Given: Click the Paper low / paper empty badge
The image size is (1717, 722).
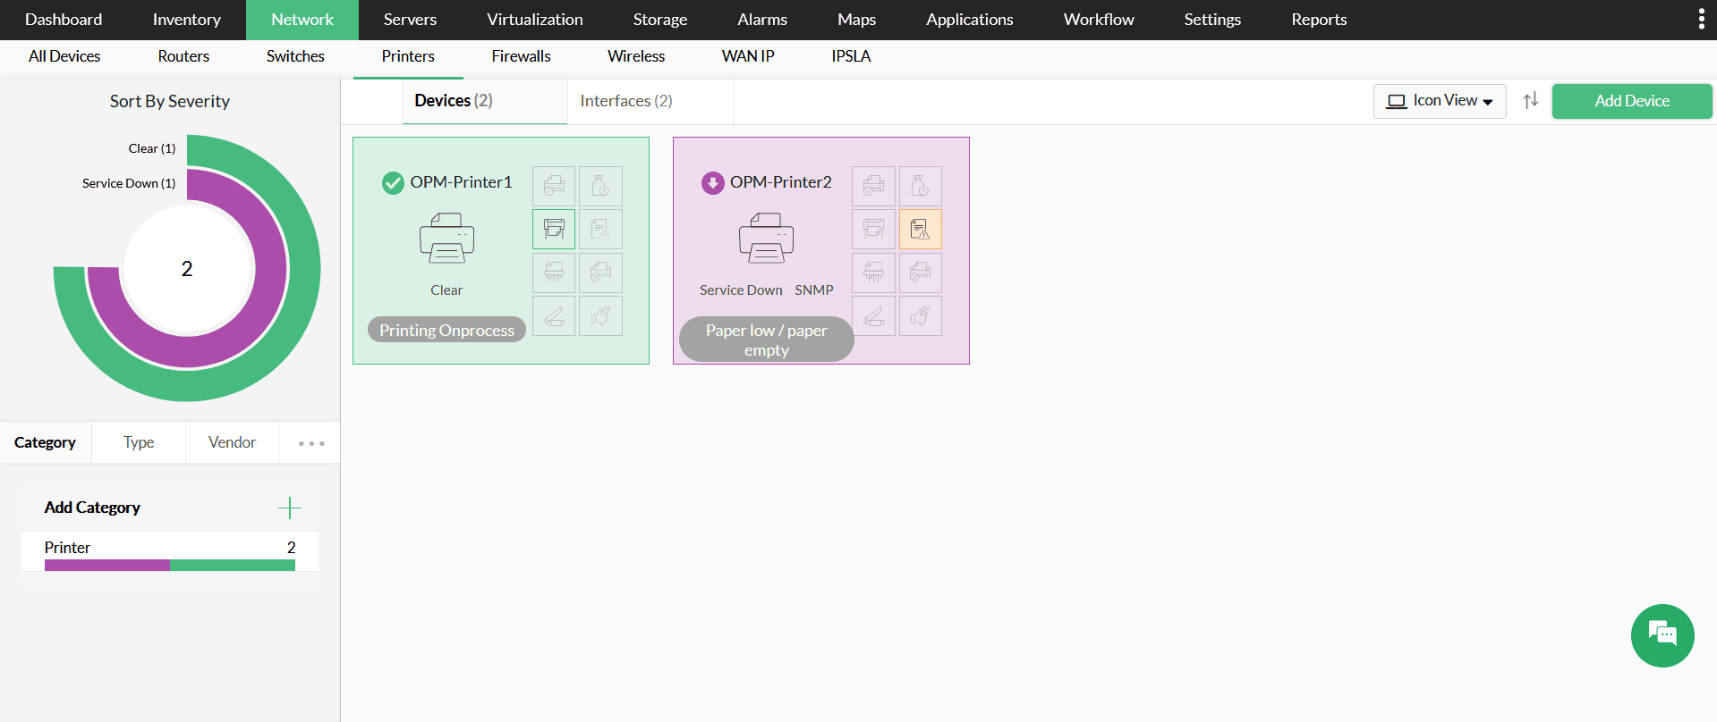Looking at the screenshot, I should pos(767,340).
